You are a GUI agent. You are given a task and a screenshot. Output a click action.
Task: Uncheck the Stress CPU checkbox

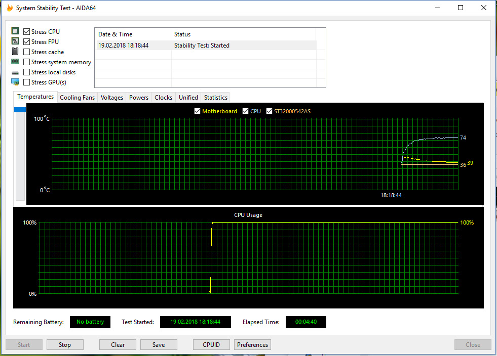pyautogui.click(x=27, y=31)
